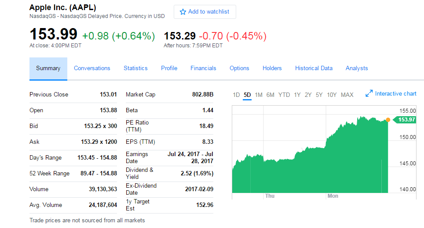Click the Ask value 153.29 x 1200
The width and height of the screenshot is (424, 228).
tap(99, 142)
